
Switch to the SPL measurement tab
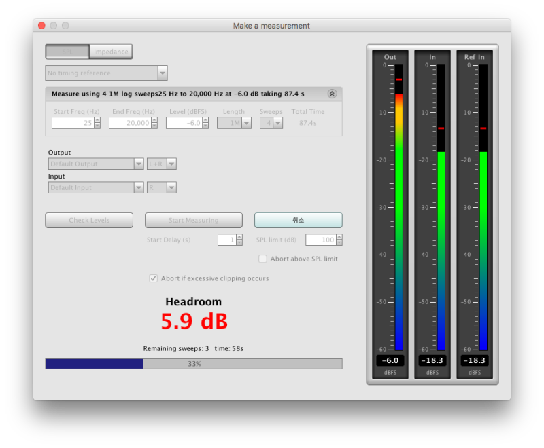(67, 52)
